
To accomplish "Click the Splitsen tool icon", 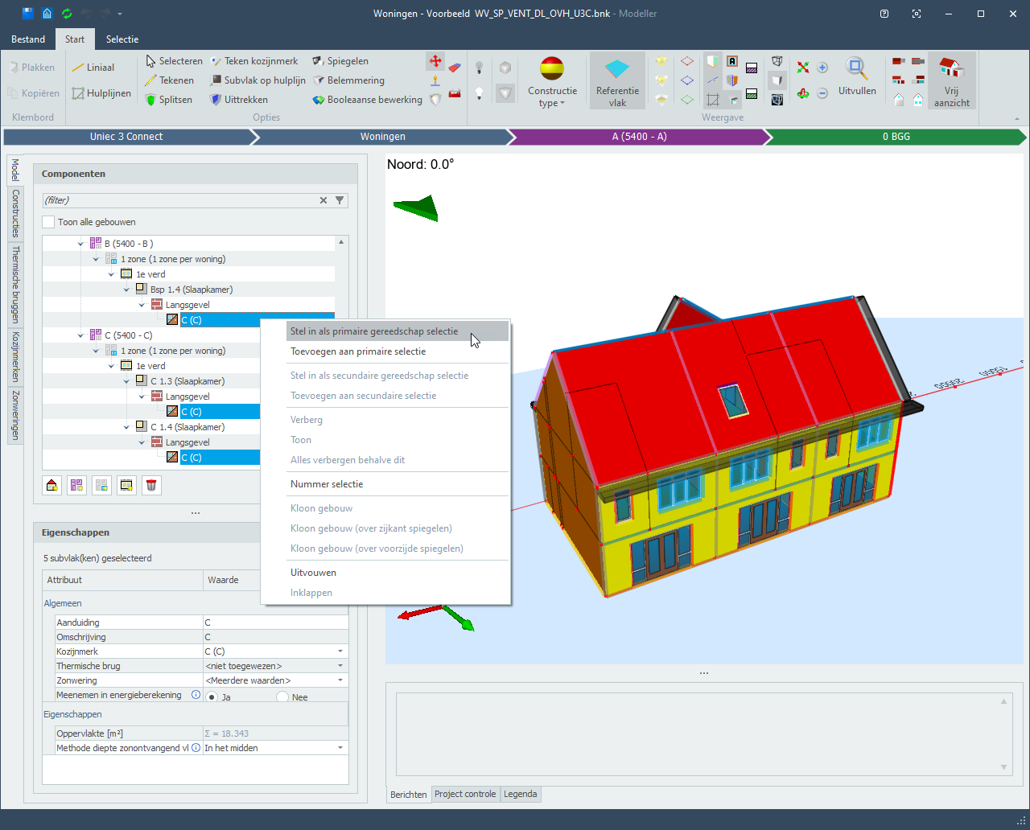I will pyautogui.click(x=150, y=100).
